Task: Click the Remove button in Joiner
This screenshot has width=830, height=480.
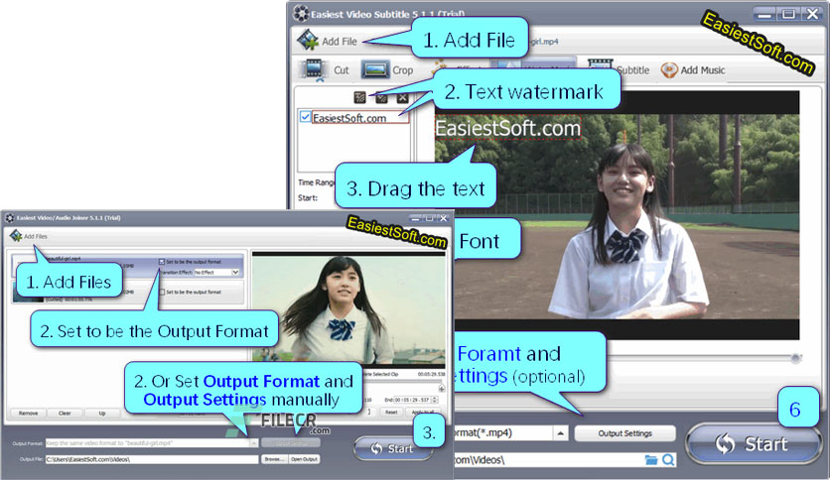Action: (x=28, y=414)
